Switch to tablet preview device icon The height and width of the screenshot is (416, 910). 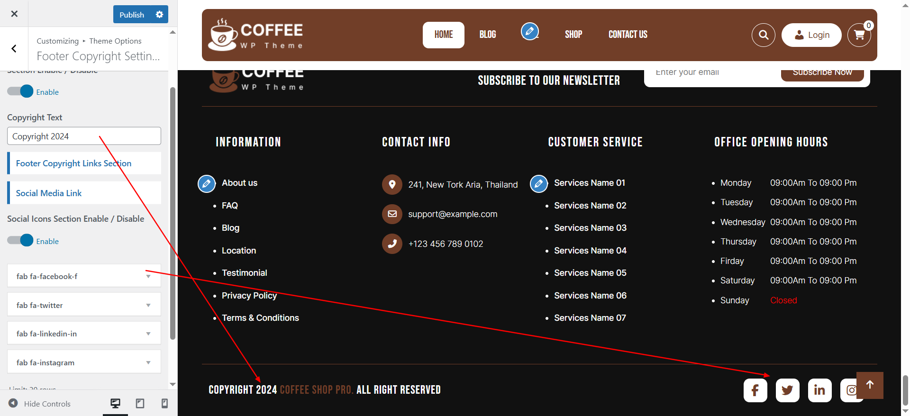[140, 403]
